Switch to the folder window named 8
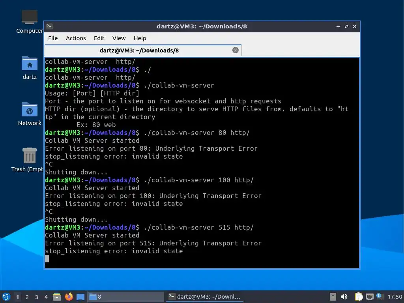404x303 pixels. 126,297
